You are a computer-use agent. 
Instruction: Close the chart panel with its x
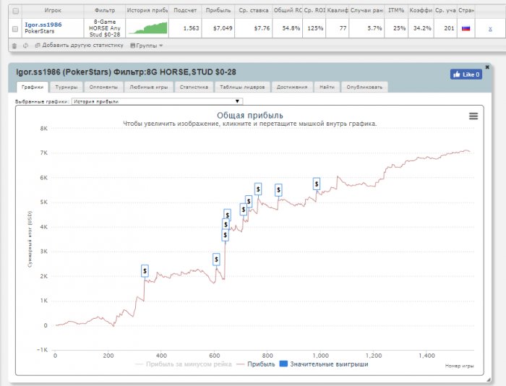click(x=487, y=67)
